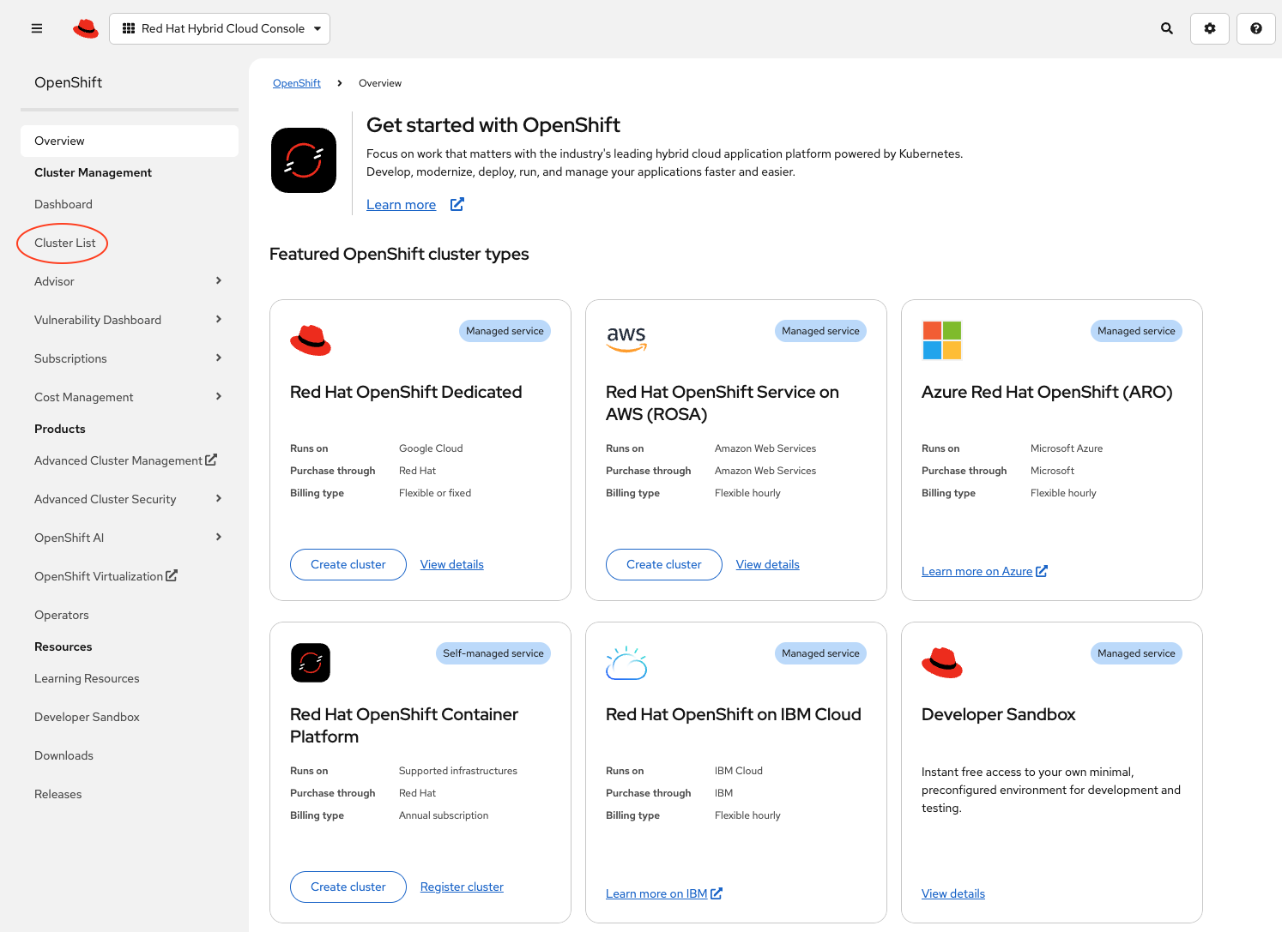Click the AWS logo on ROSA card
The height and width of the screenshot is (932, 1282).
coord(626,339)
